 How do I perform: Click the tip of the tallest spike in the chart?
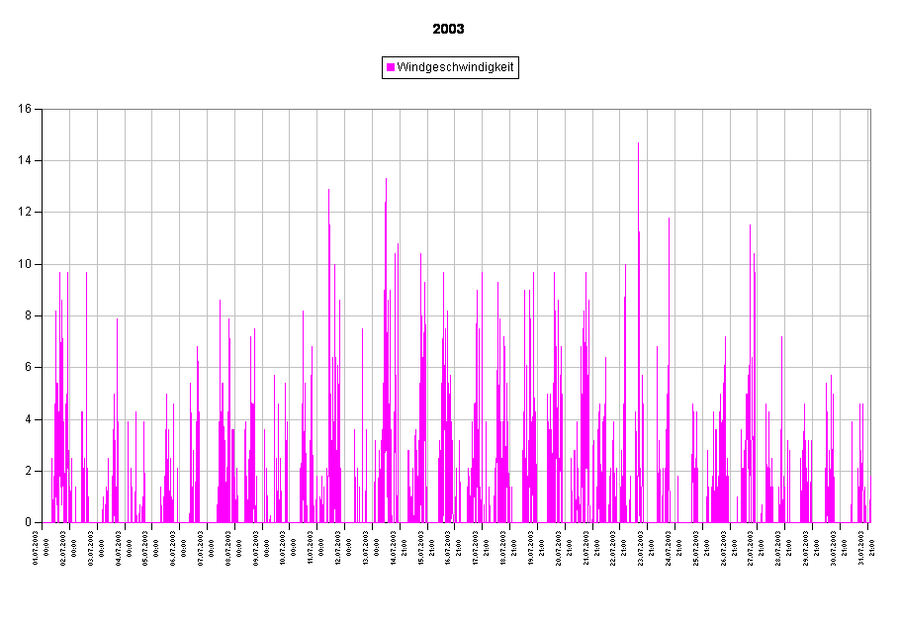coord(638,144)
